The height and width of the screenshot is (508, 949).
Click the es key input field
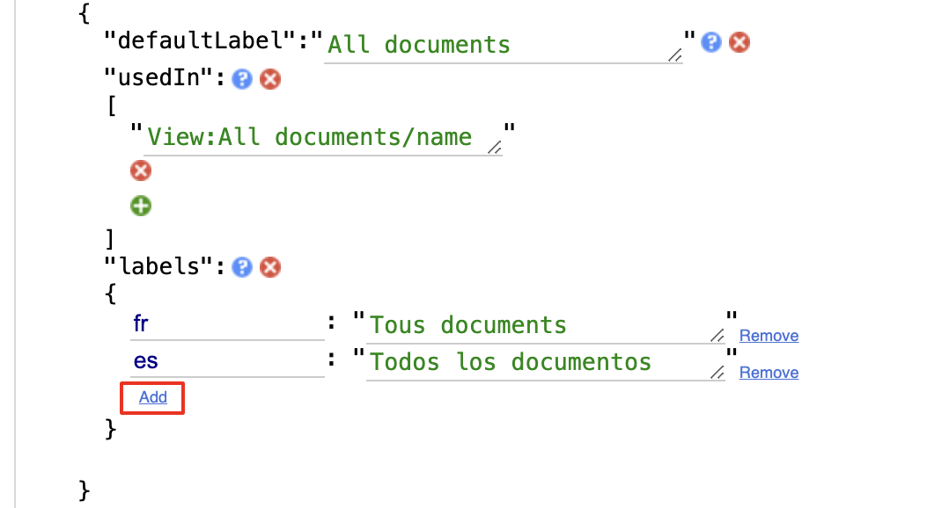226,361
